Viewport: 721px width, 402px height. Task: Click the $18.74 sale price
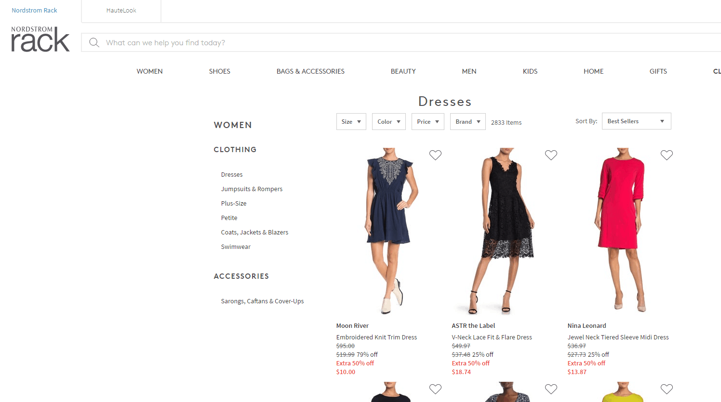point(461,372)
